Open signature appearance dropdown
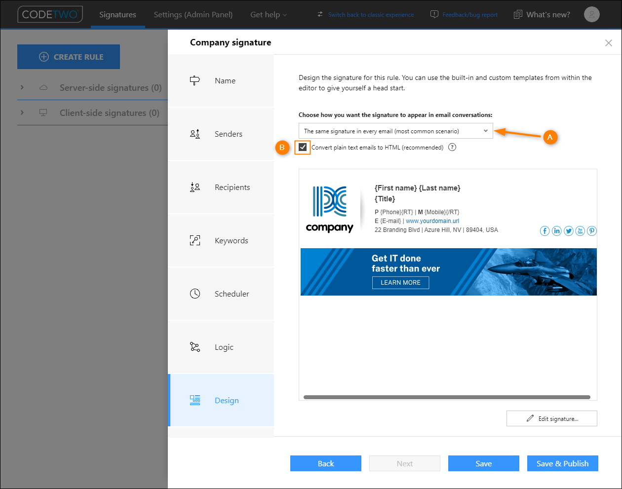Image resolution: width=622 pixels, height=489 pixels. [x=396, y=131]
